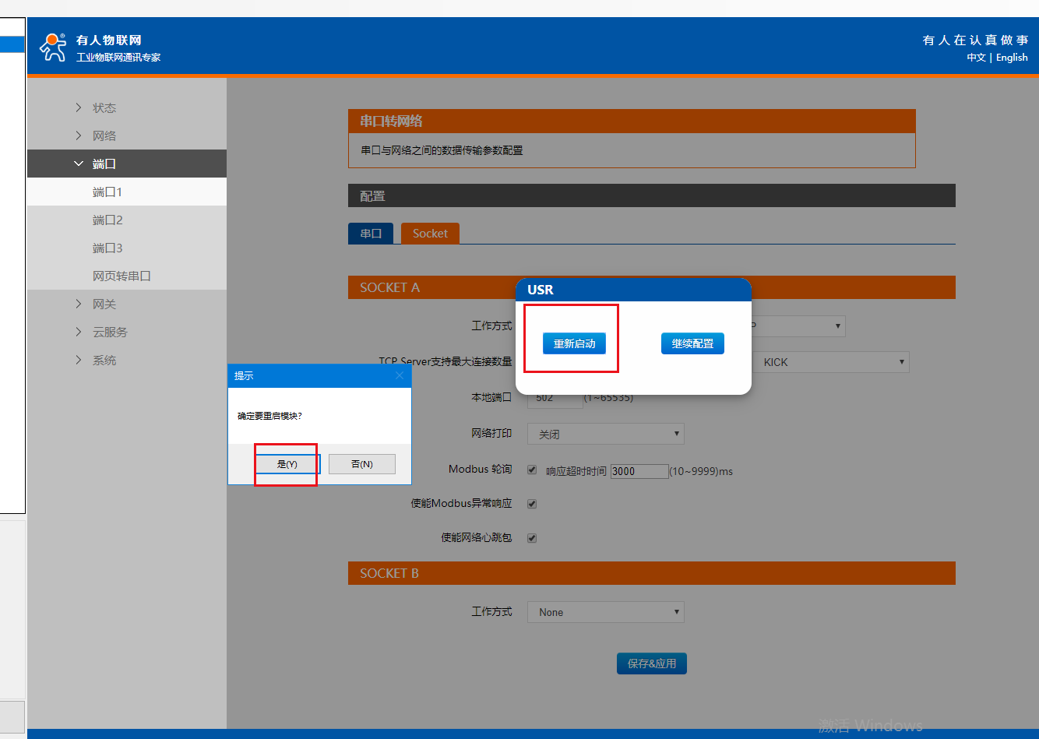Expand the 状态 menu chevron
This screenshot has height=739, width=1039.
click(79, 107)
